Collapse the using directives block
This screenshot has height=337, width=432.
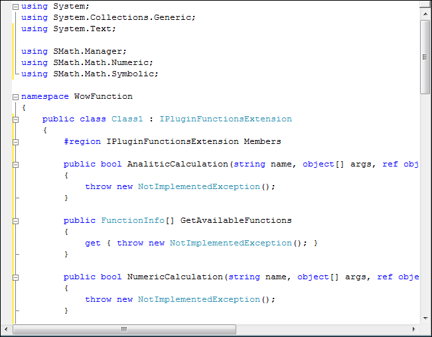coord(15,6)
